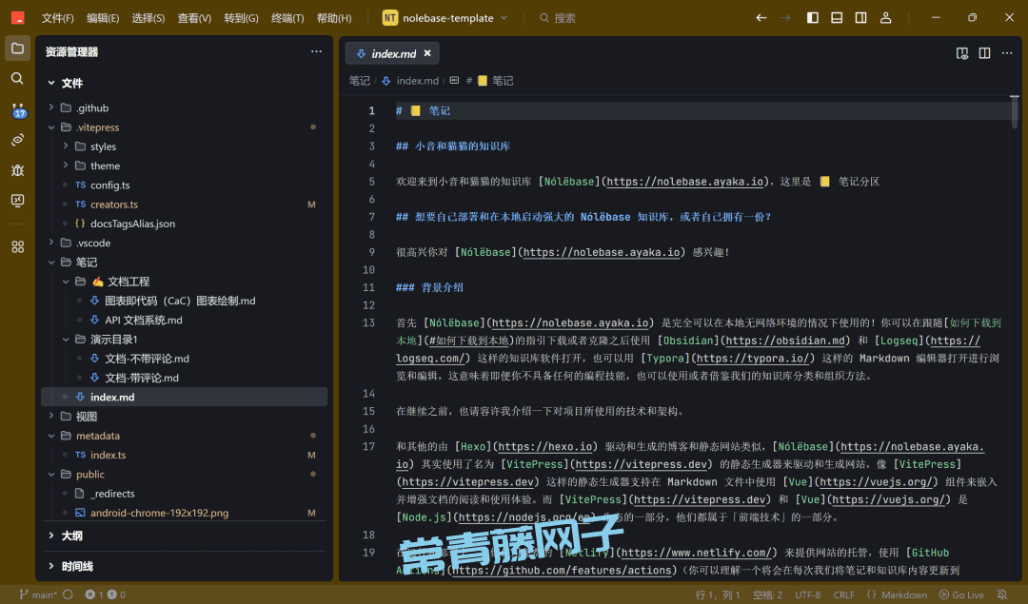
Task: Open the 查看 menu
Action: point(194,18)
